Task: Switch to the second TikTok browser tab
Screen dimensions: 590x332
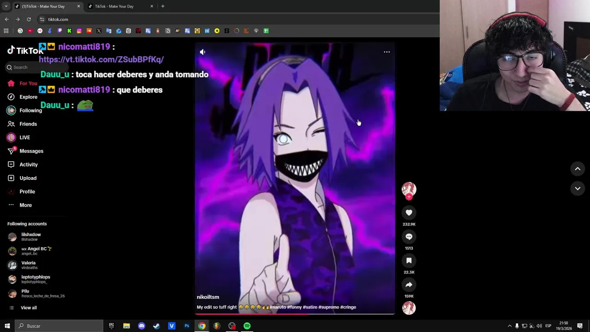Action: [x=120, y=6]
